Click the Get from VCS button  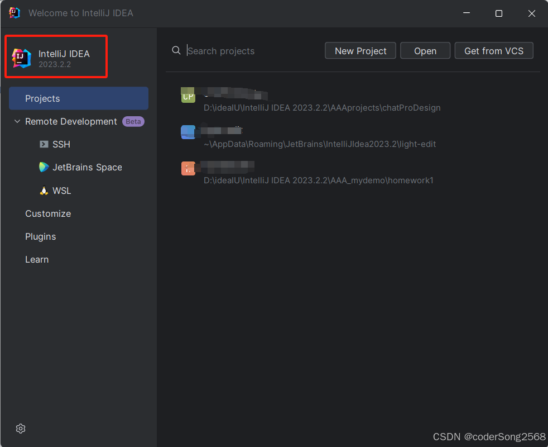click(x=494, y=51)
